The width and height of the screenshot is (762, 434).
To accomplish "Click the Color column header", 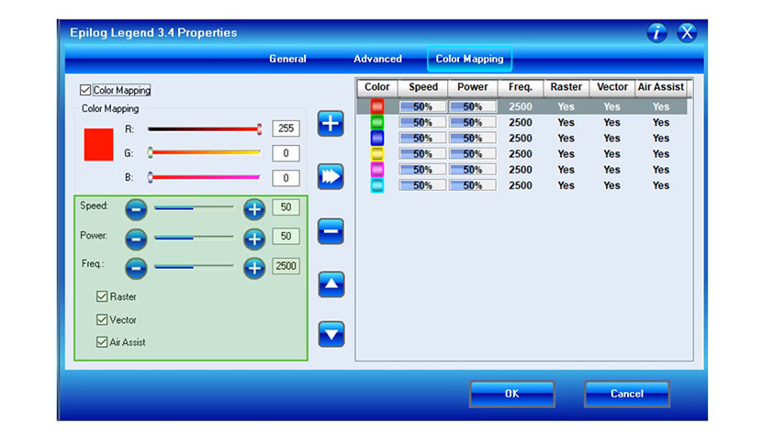I will tap(377, 87).
